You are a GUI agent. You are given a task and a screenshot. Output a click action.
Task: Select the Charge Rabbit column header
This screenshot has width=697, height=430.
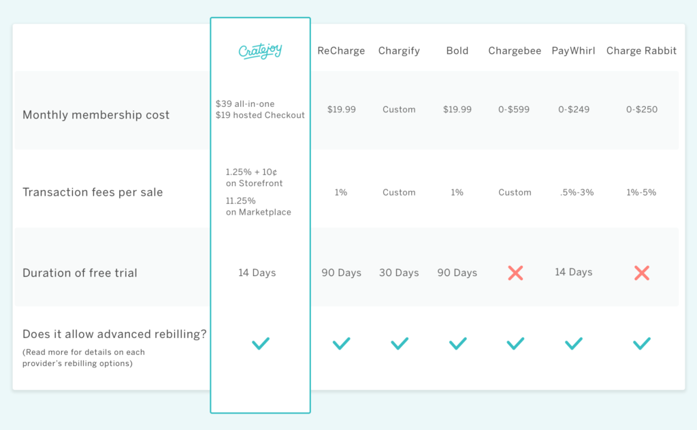(x=641, y=51)
